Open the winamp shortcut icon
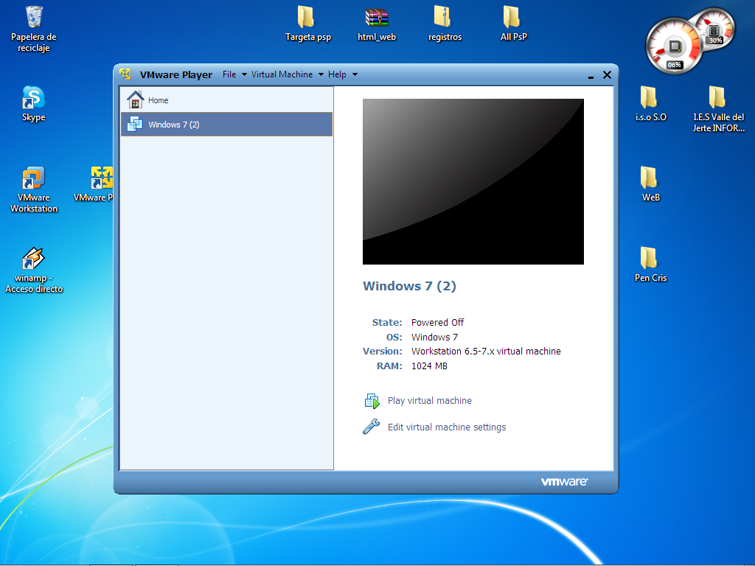This screenshot has width=755, height=566. point(33,259)
